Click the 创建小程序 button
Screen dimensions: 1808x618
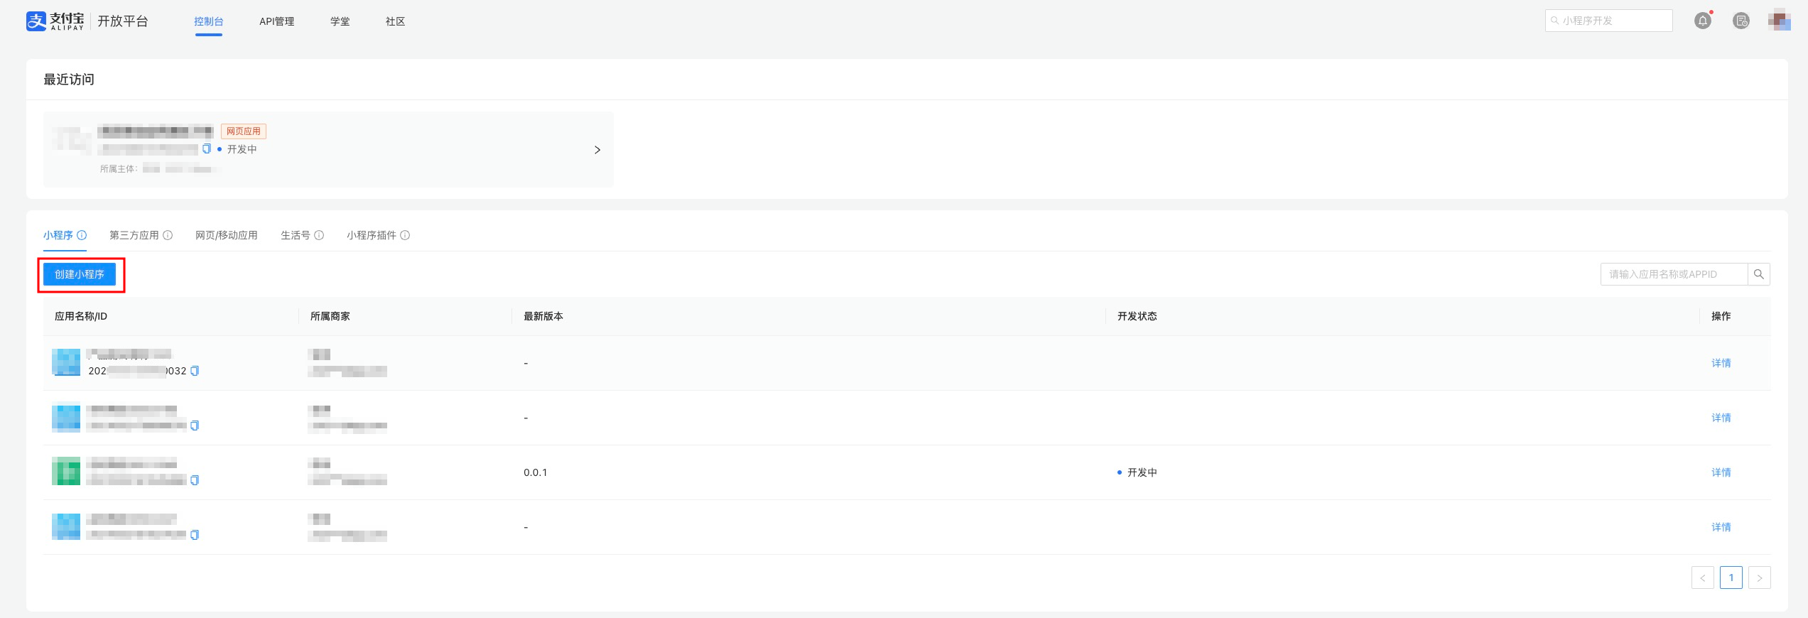point(80,274)
